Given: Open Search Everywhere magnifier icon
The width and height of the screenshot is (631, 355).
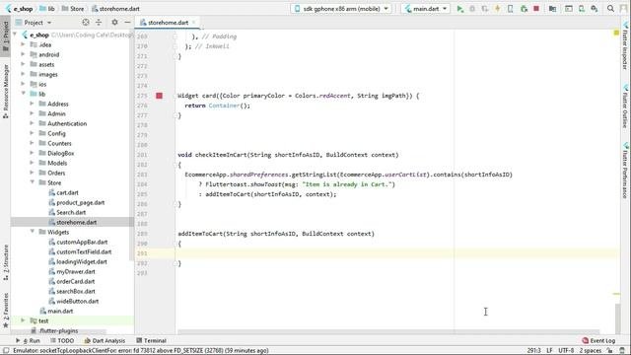Looking at the screenshot, I should pyautogui.click(x=610, y=9).
